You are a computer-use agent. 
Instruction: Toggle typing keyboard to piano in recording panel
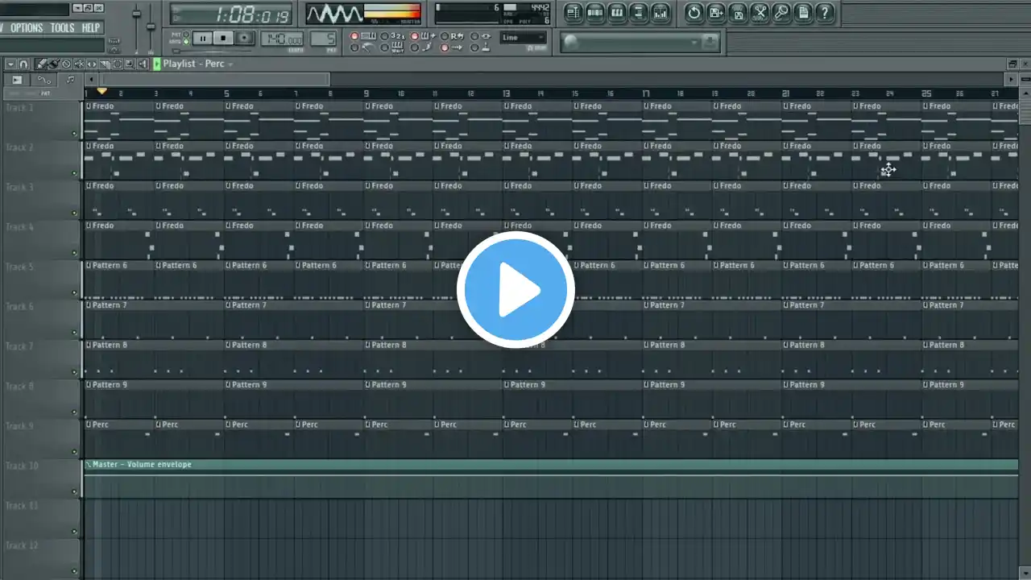tap(355, 36)
